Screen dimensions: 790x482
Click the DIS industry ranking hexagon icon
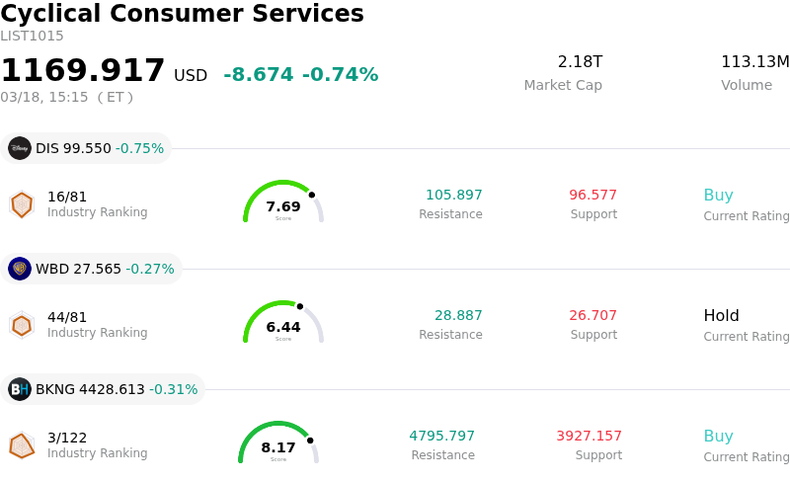[x=21, y=204]
